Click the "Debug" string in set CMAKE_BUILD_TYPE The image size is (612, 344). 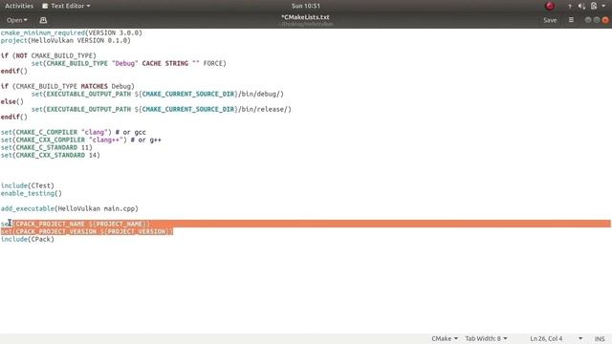coord(124,63)
